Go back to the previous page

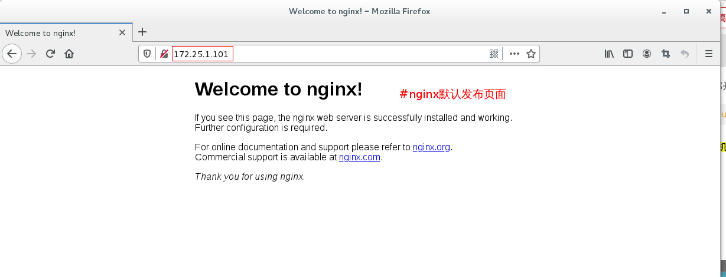pos(12,54)
